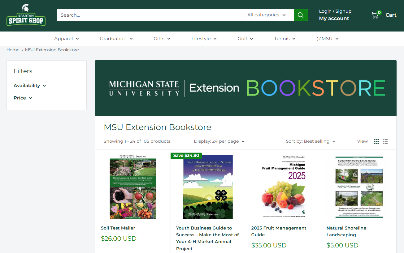Click the Home breadcrumb link

pos(13,50)
